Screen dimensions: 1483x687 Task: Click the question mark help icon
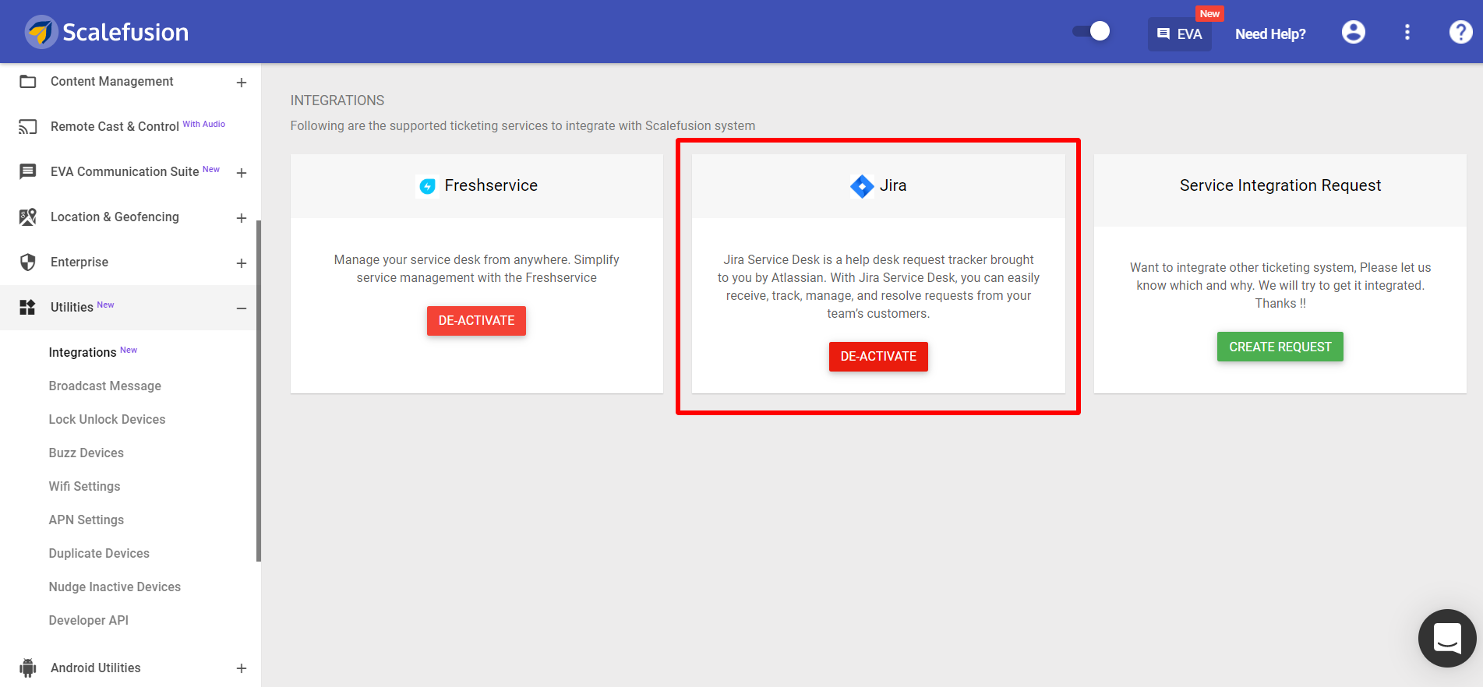tap(1460, 32)
